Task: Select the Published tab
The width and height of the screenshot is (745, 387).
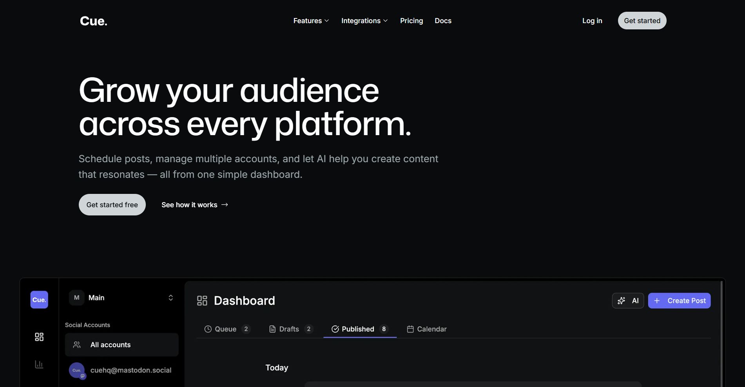Action: click(x=360, y=329)
